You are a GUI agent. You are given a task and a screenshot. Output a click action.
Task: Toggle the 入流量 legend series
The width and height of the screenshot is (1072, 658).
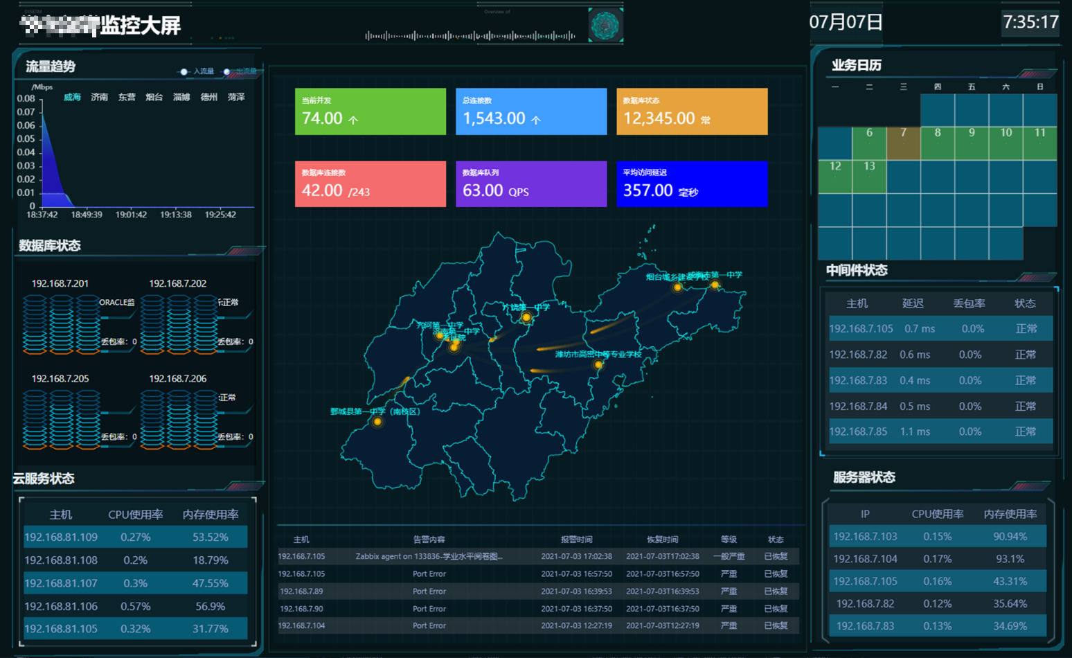tap(197, 71)
